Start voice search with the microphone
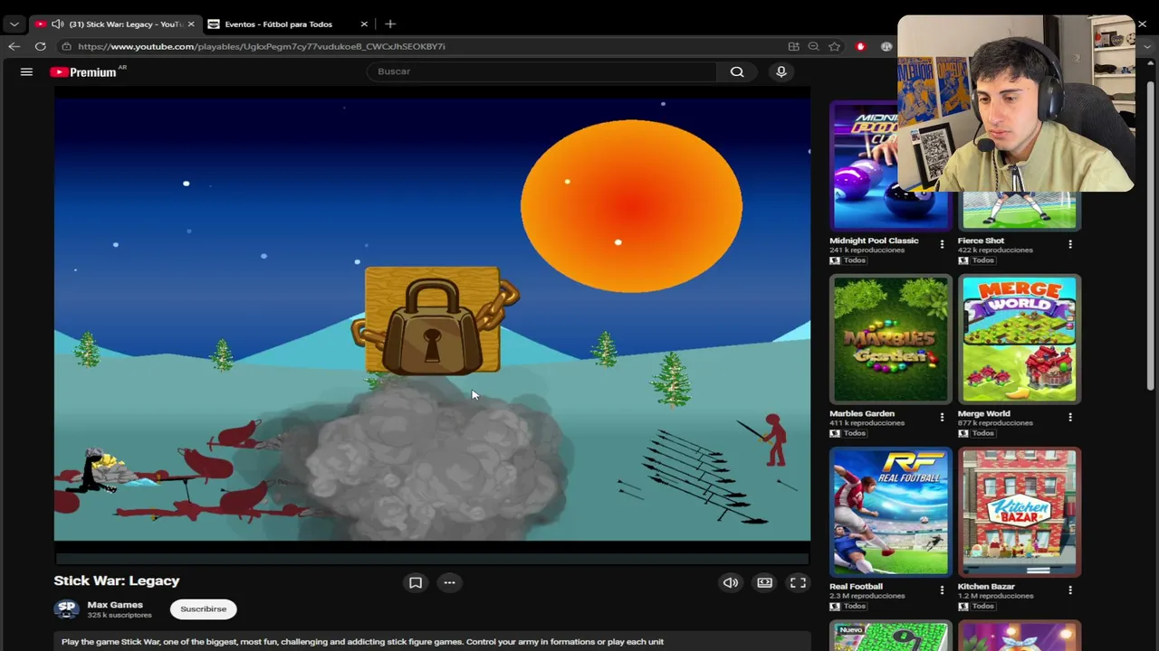The height and width of the screenshot is (651, 1159). 781,71
